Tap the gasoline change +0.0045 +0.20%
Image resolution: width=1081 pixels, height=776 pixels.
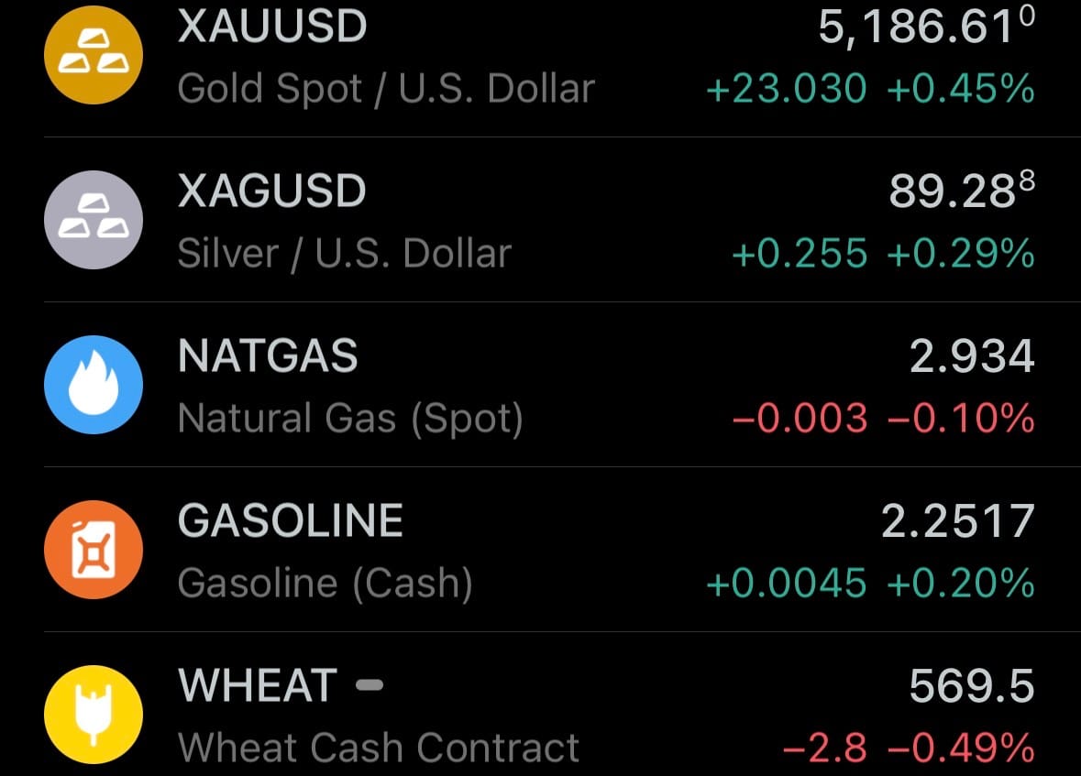click(x=870, y=584)
